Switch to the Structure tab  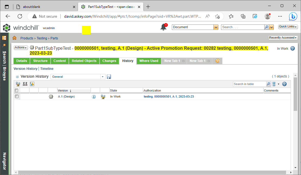click(40, 61)
